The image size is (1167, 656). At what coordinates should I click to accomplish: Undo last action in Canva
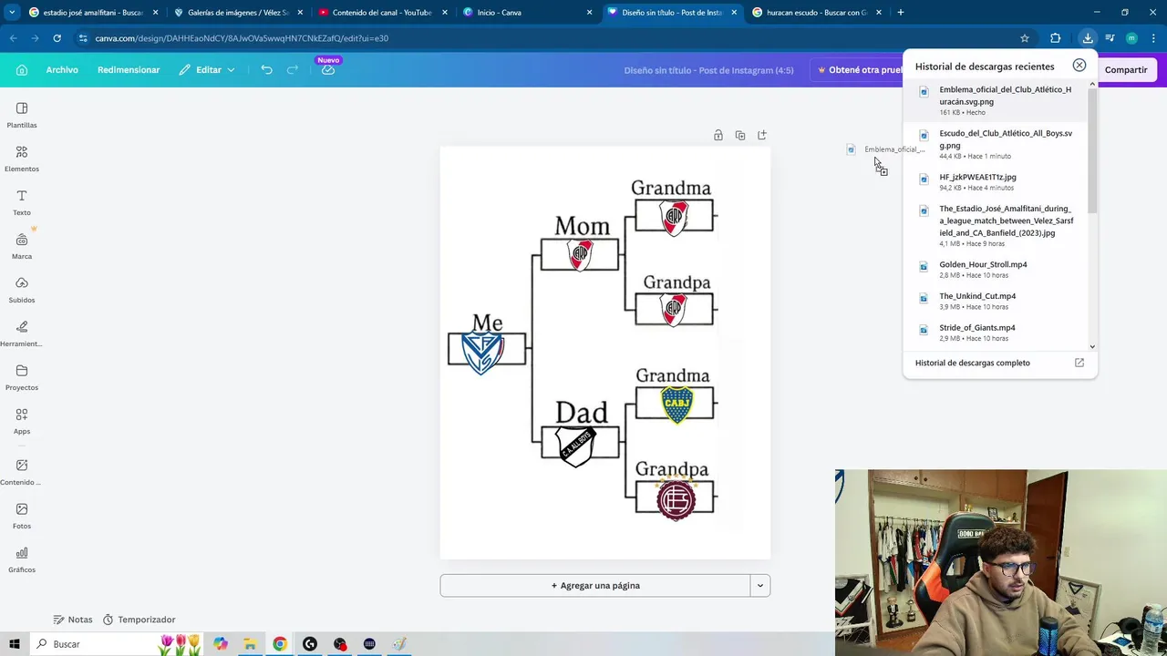[x=266, y=70]
